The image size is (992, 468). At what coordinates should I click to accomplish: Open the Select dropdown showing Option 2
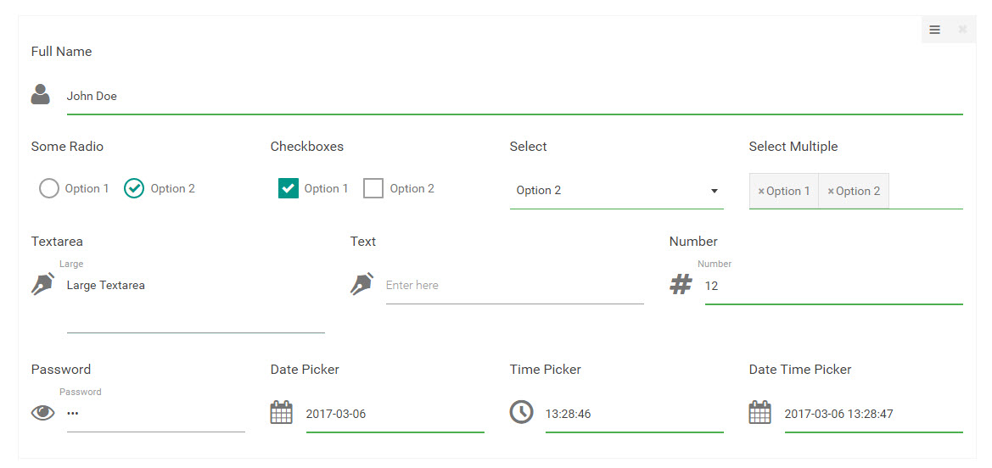coord(617,191)
